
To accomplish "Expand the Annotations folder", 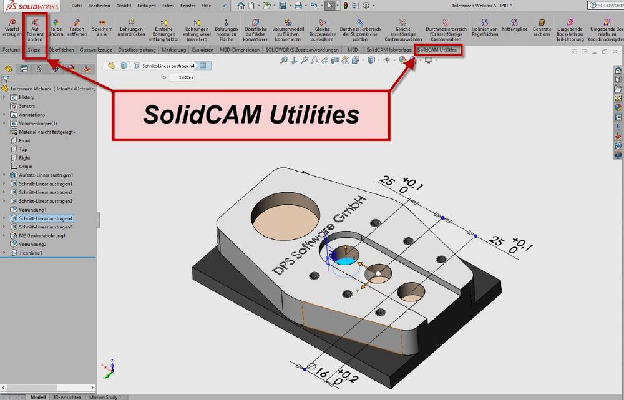I will (5, 115).
